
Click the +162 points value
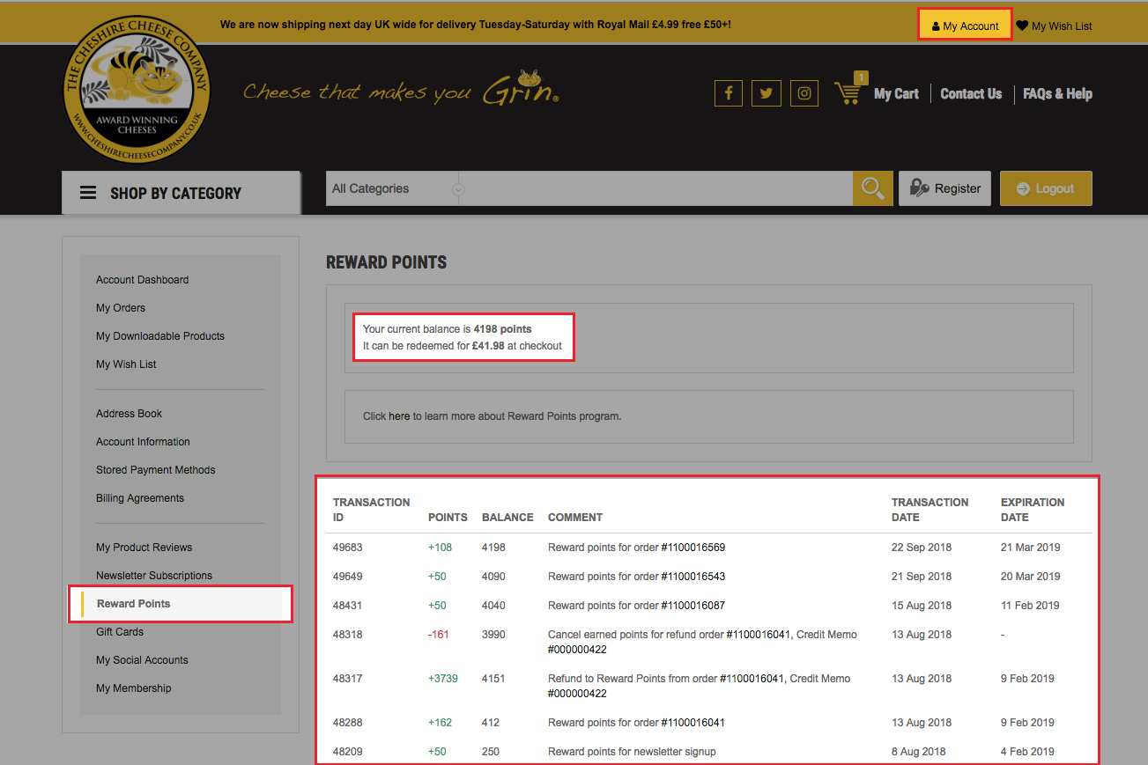(440, 723)
